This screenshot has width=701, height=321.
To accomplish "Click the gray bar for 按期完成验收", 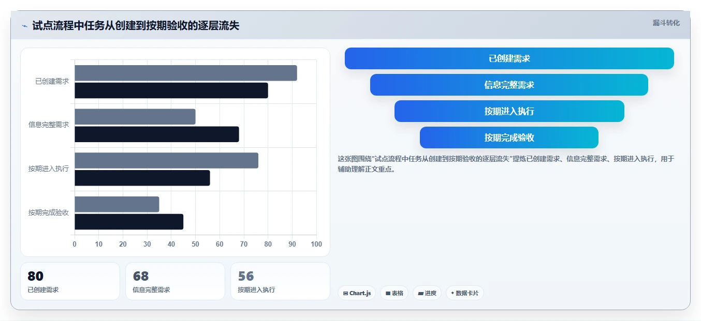I will pyautogui.click(x=117, y=204).
